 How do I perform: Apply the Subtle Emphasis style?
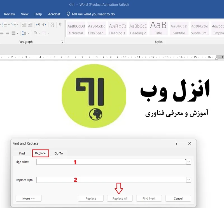coord(200,29)
